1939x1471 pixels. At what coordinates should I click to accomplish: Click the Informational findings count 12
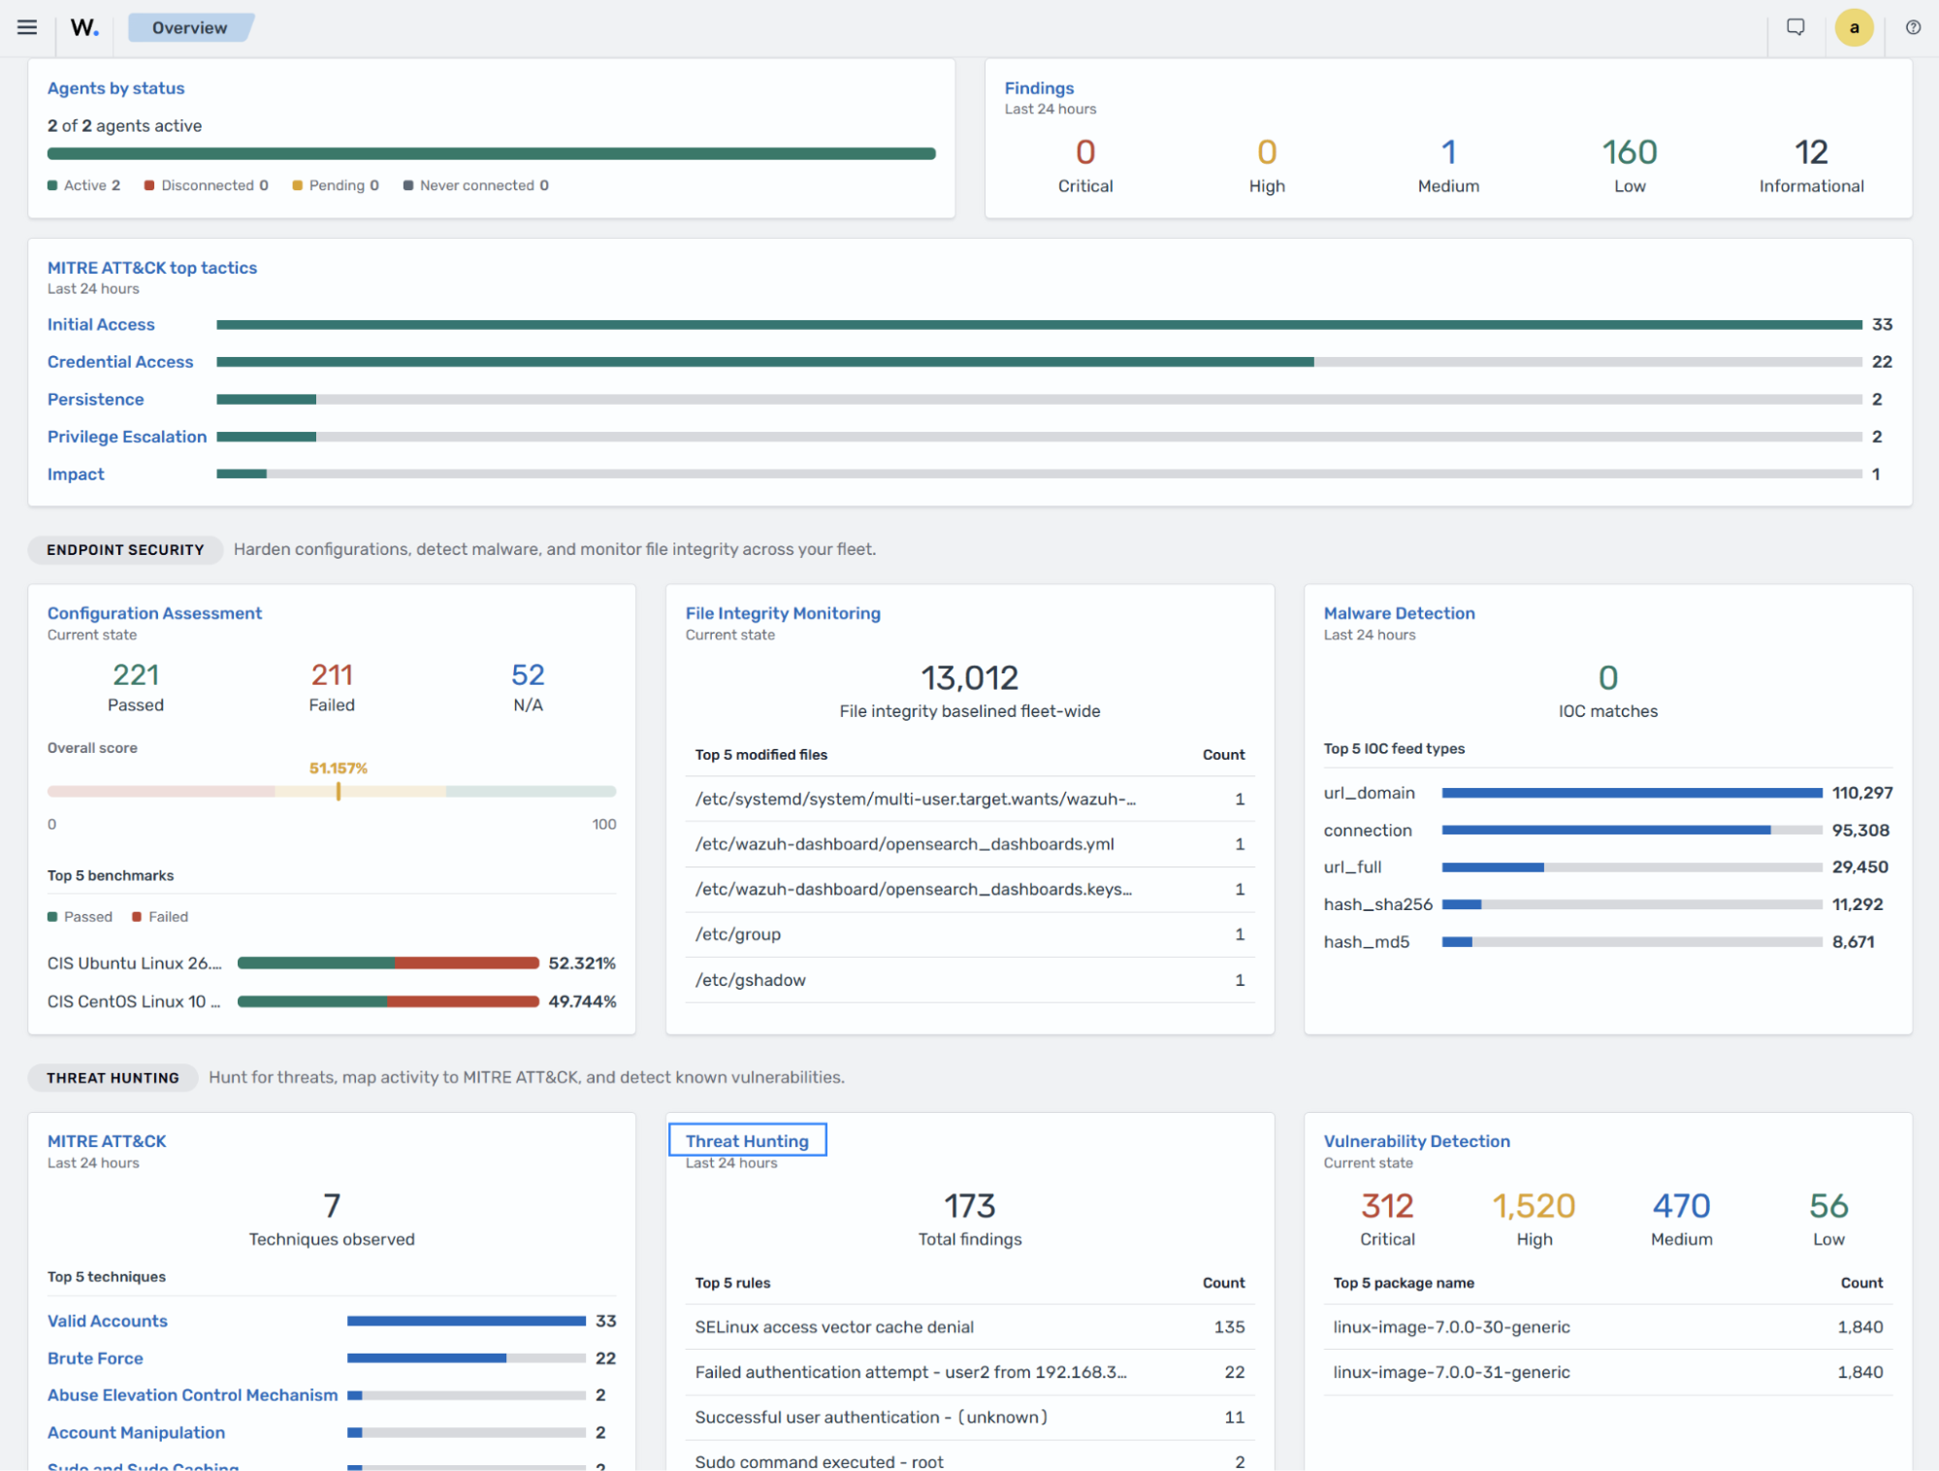pos(1811,152)
